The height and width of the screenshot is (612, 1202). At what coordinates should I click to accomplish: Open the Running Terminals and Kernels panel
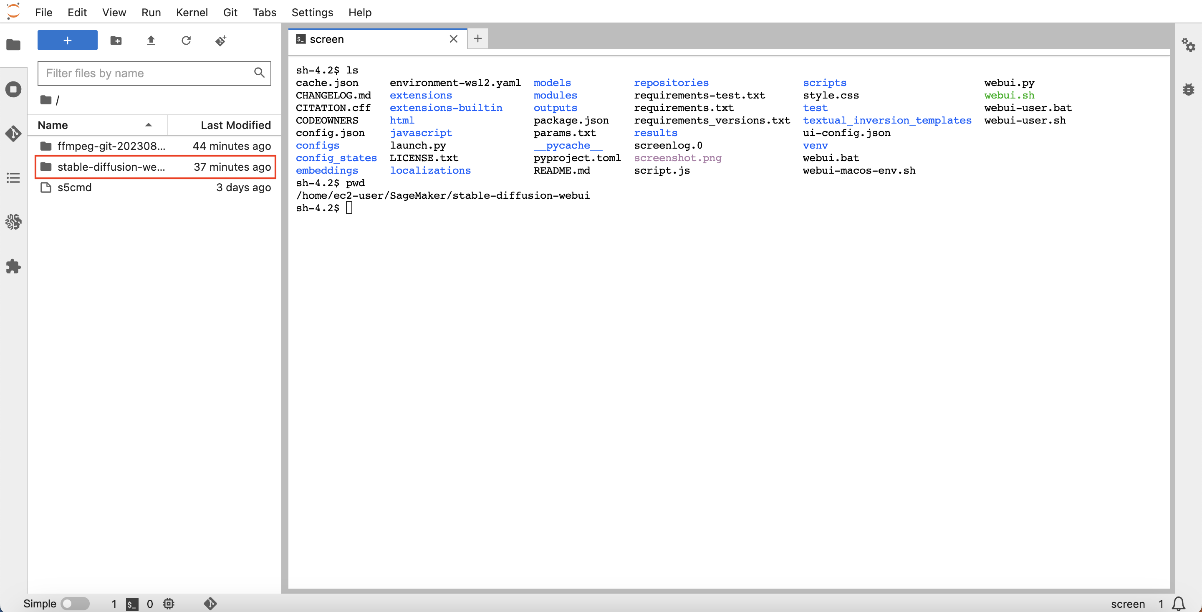13,89
